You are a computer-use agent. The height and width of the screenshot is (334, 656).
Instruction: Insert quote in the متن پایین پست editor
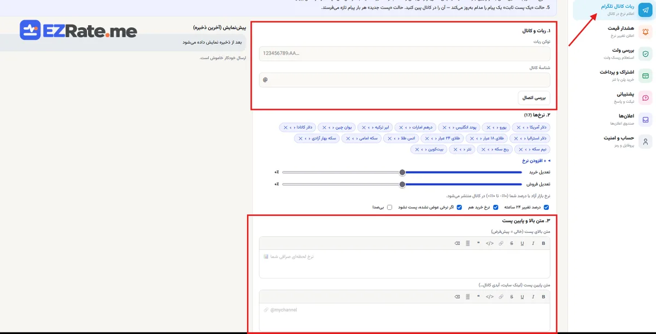478,297
